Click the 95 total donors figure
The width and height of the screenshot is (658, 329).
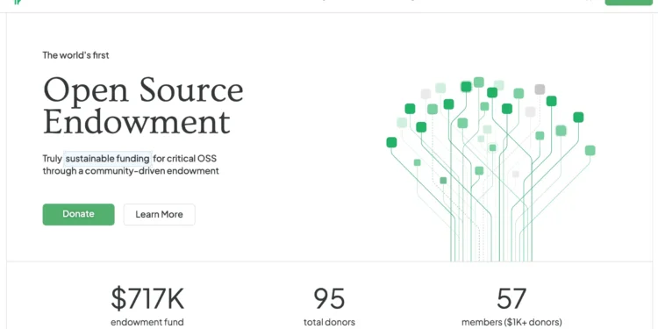point(329,298)
